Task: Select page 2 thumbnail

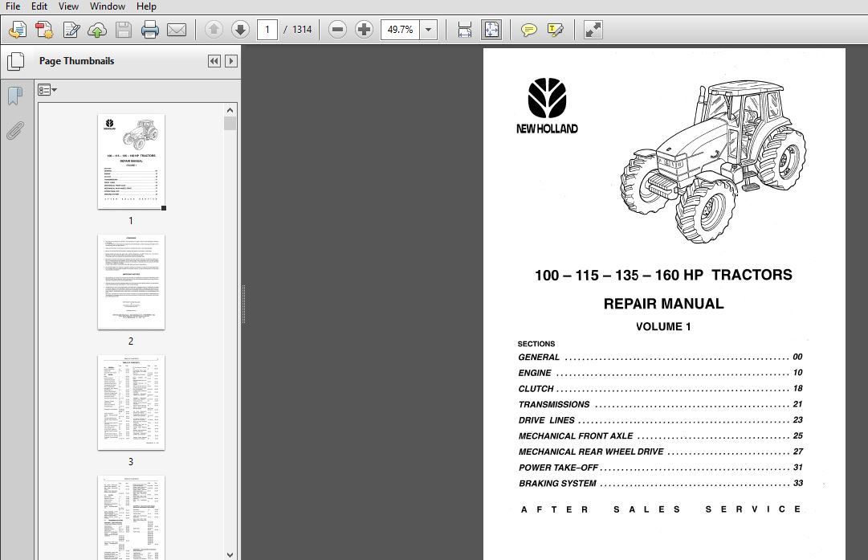Action: tap(131, 282)
